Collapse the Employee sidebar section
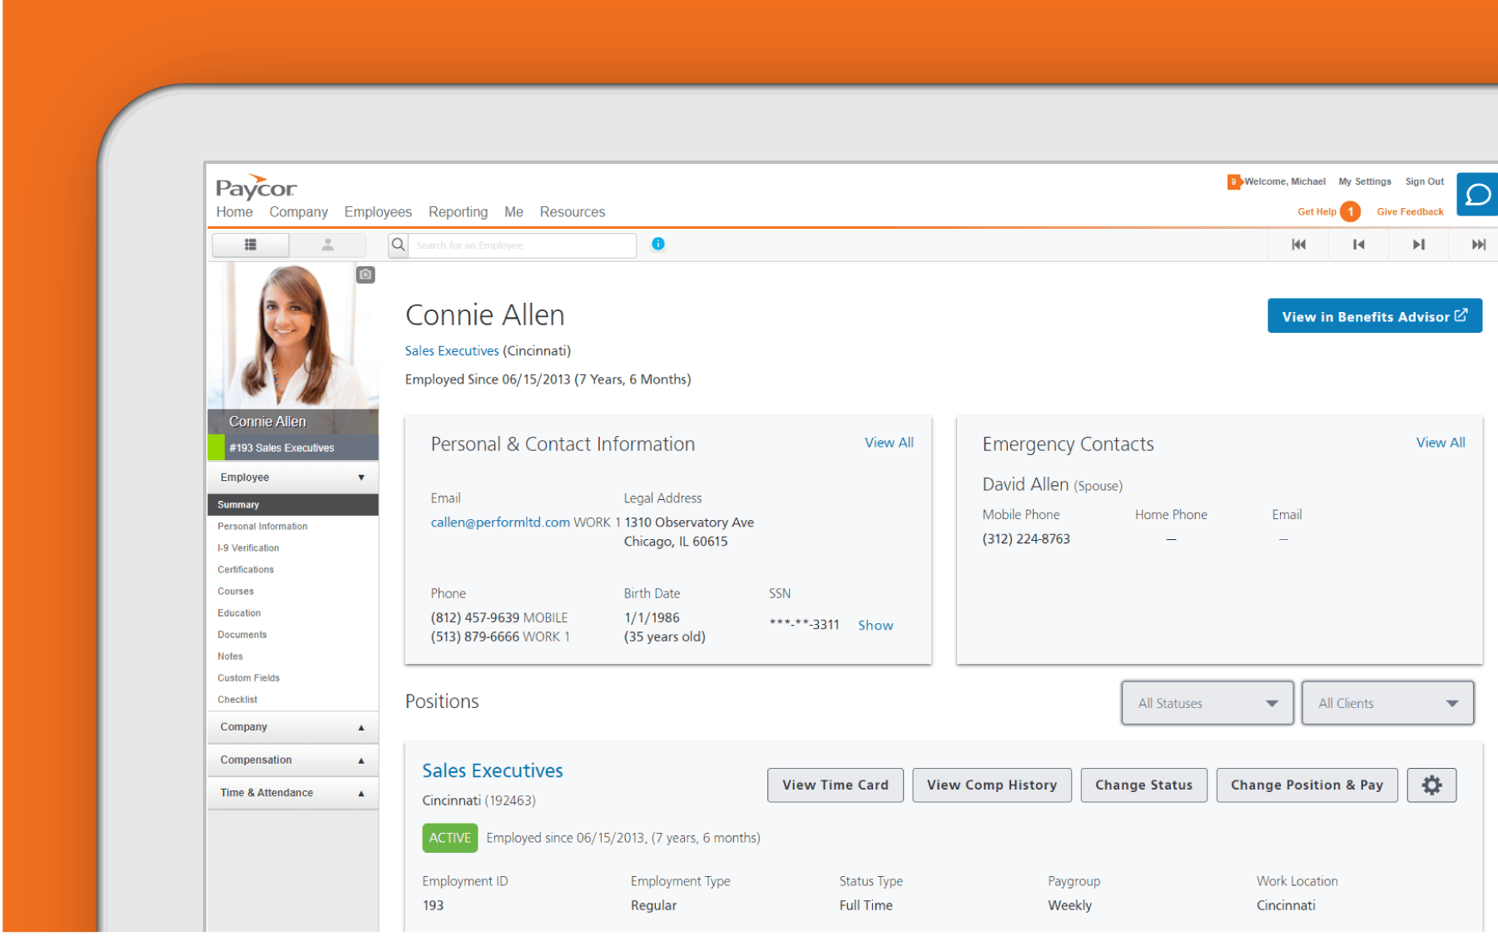The height and width of the screenshot is (936, 1498). (x=293, y=478)
